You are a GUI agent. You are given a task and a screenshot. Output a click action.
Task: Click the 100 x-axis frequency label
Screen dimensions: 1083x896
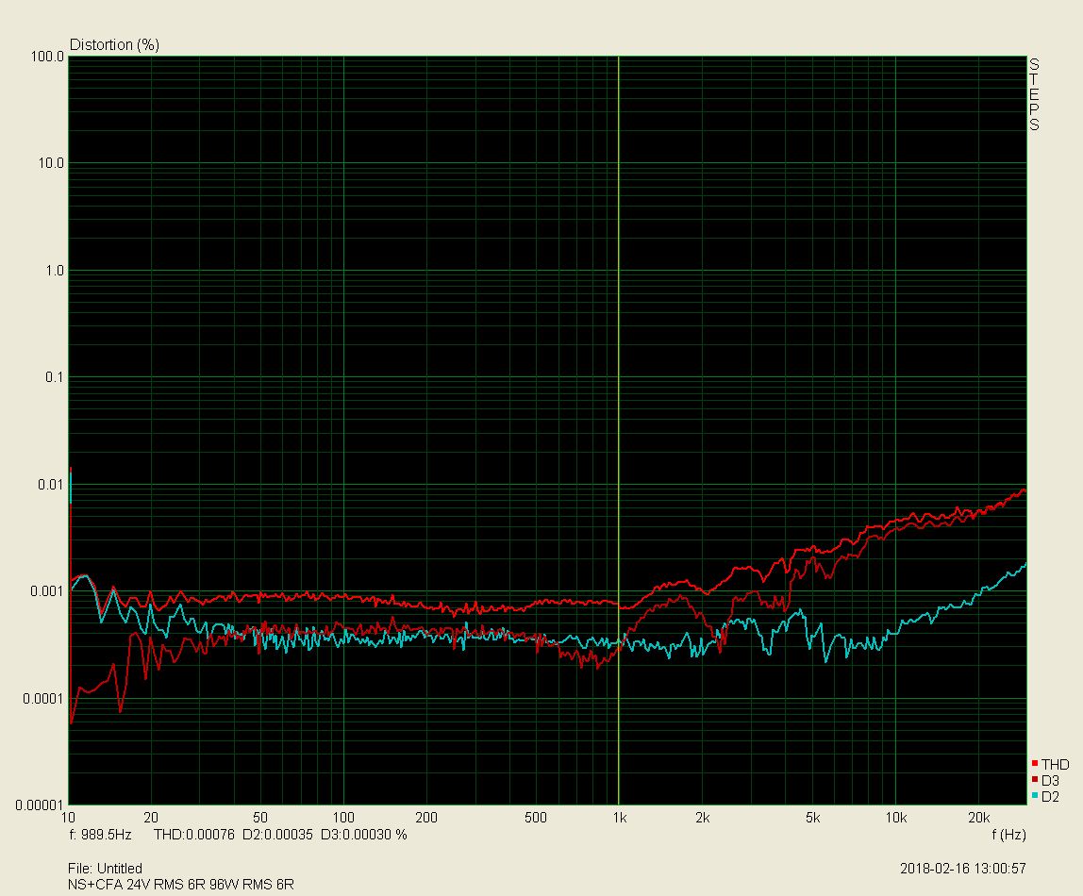coord(343,818)
